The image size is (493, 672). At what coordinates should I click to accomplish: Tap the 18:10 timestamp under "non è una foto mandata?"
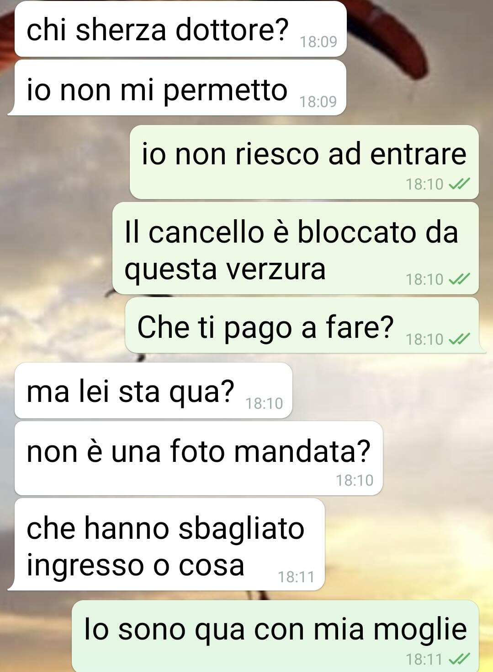[x=355, y=480]
